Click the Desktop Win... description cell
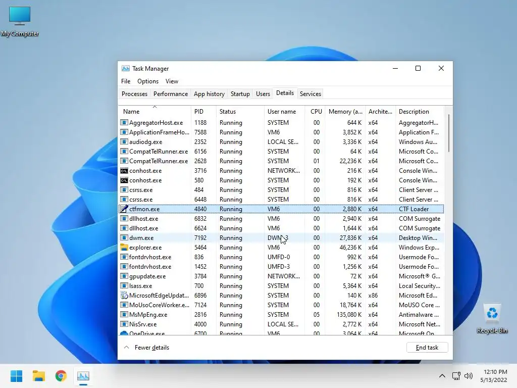517x388 pixels. pos(418,238)
